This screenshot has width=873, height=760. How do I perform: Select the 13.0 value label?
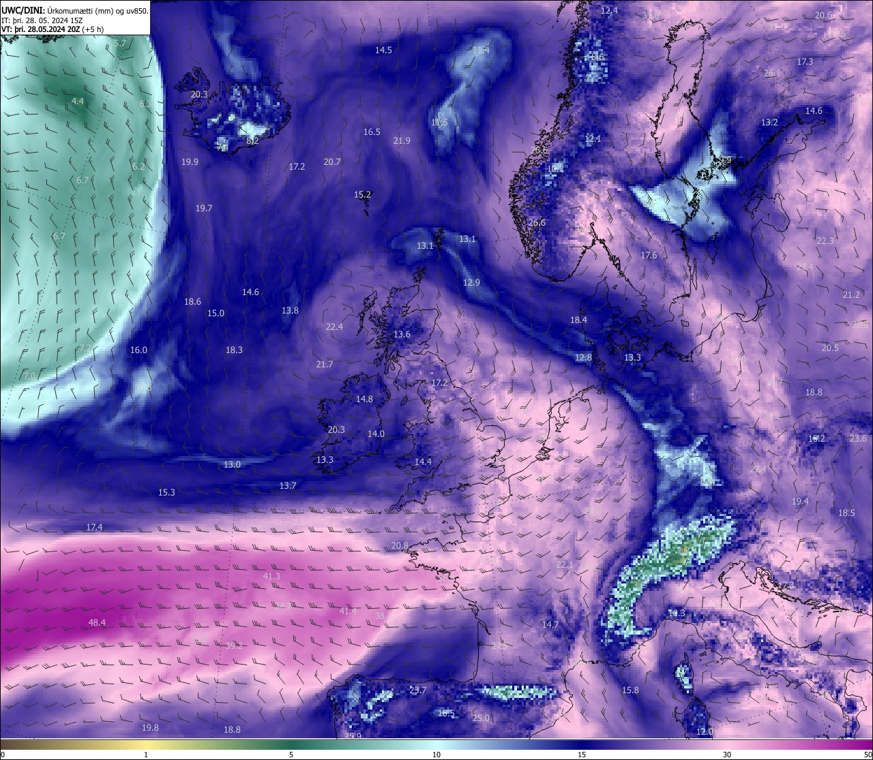point(232,464)
